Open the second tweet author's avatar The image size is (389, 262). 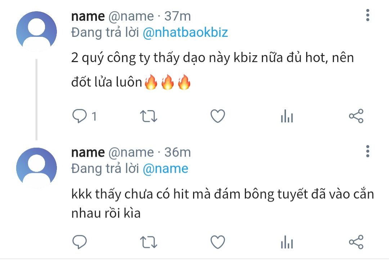(x=36, y=168)
